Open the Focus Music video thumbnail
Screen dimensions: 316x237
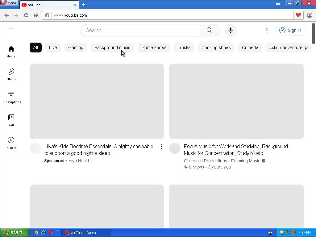236,101
